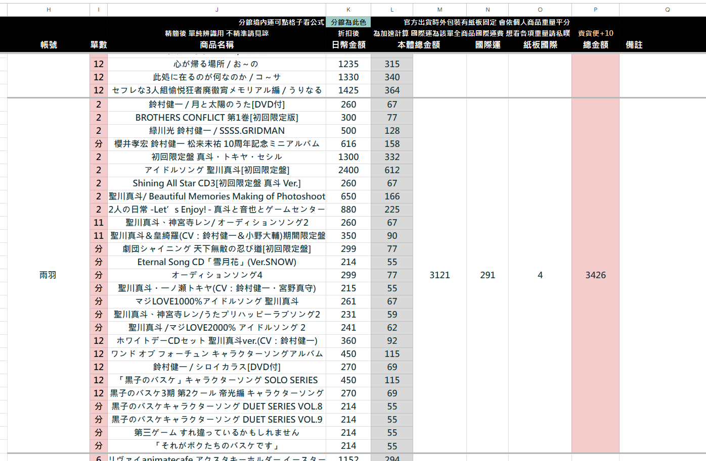Select column J header

(217, 10)
